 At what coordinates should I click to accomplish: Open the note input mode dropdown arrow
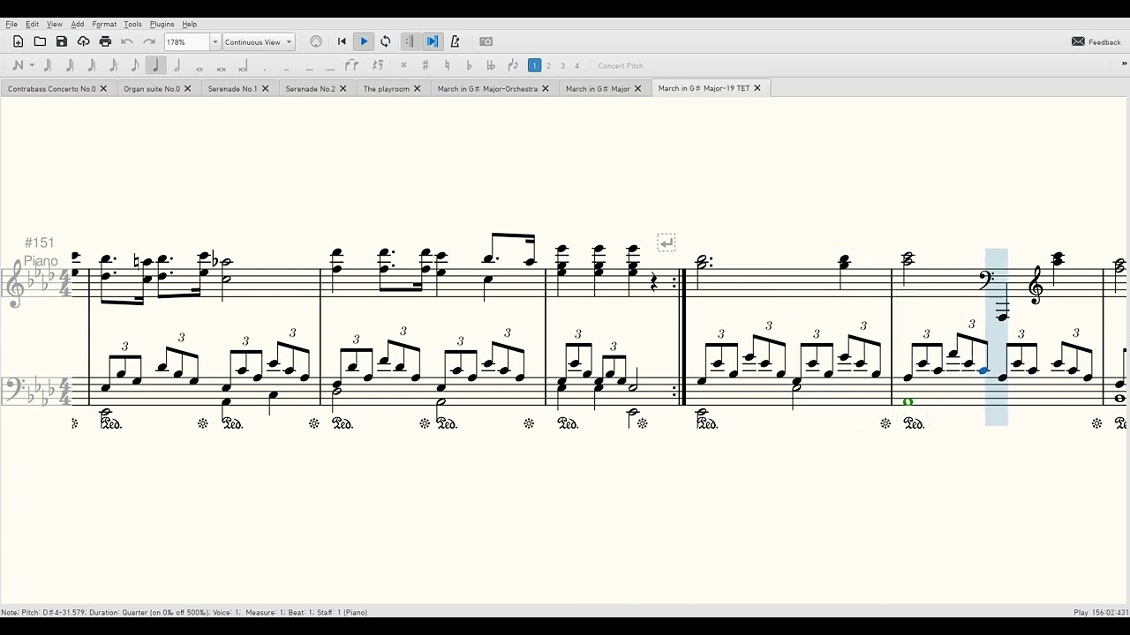[32, 65]
